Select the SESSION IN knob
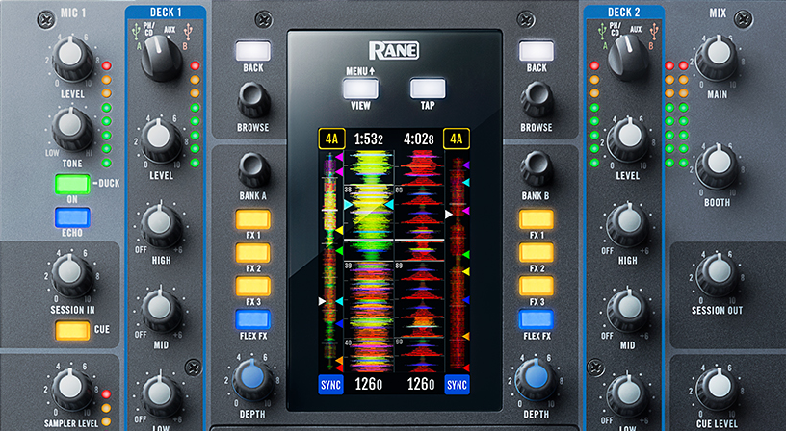This screenshot has width=786, height=431. [72, 275]
